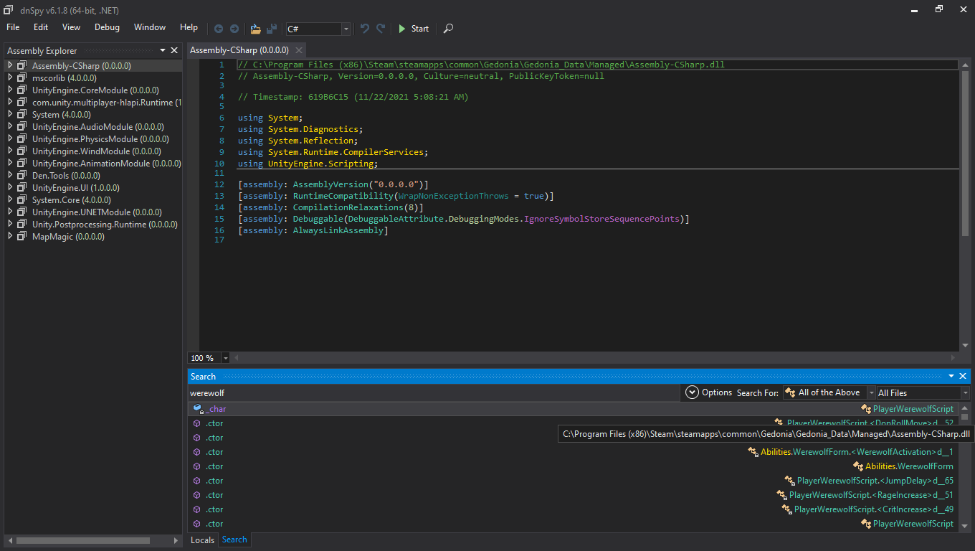Viewport: 975px width, 551px height.
Task: Navigate backward with the left arrow icon
Action: click(x=219, y=29)
